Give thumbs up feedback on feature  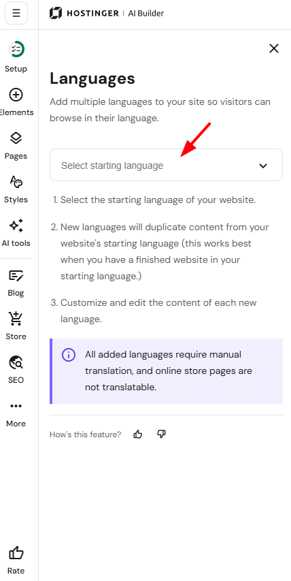(138, 435)
